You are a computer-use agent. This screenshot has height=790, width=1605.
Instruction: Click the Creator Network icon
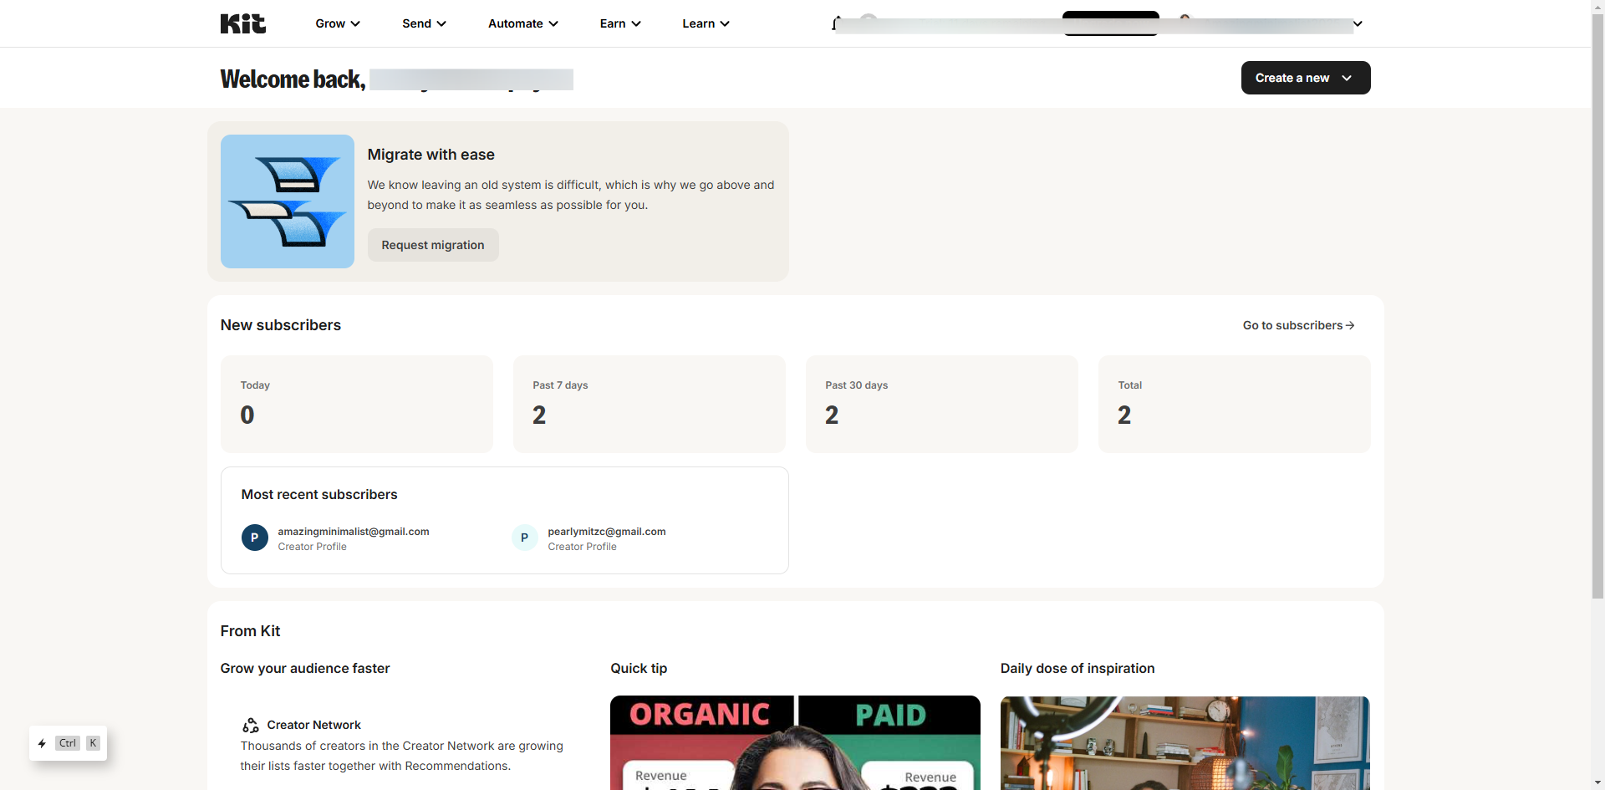point(251,726)
